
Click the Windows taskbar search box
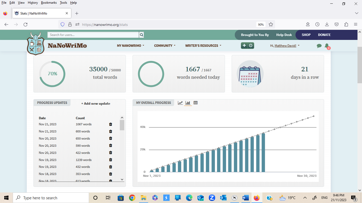[x=51, y=198]
